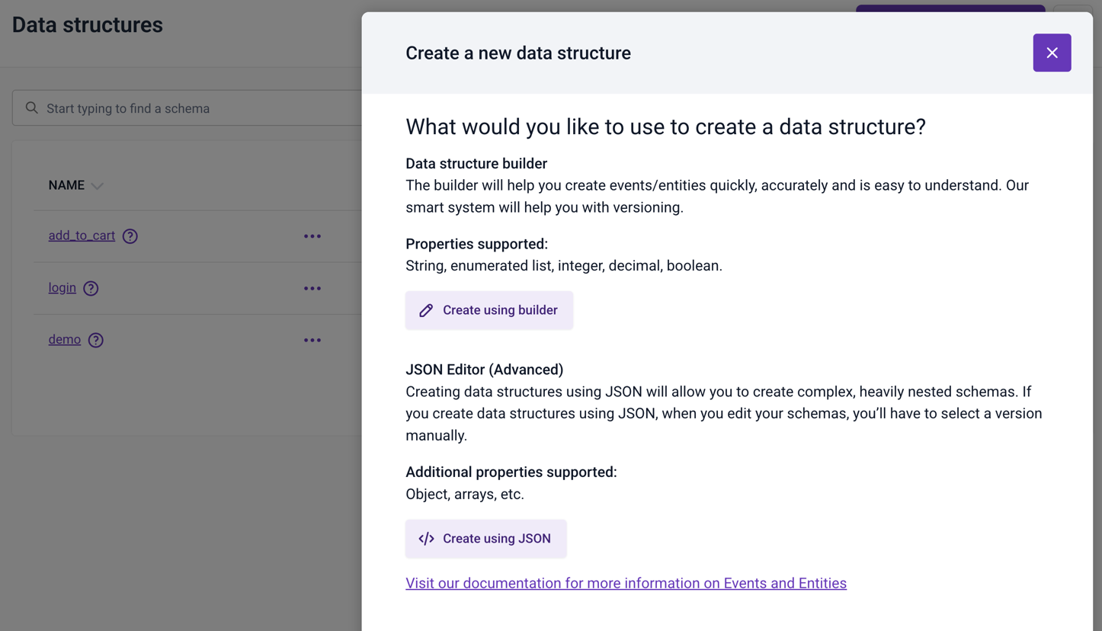Close the Create a new data structure panel
The width and height of the screenshot is (1102, 631).
[1052, 53]
